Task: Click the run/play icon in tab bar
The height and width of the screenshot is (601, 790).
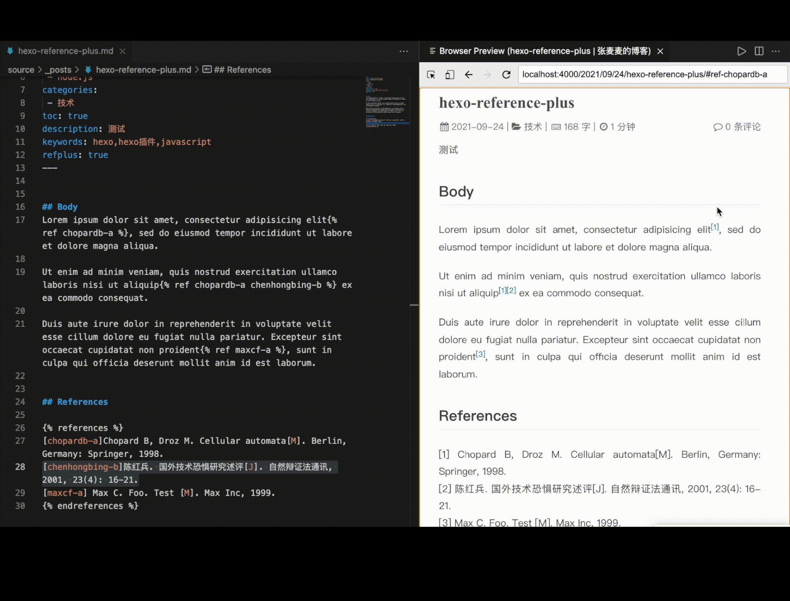Action: (x=741, y=51)
